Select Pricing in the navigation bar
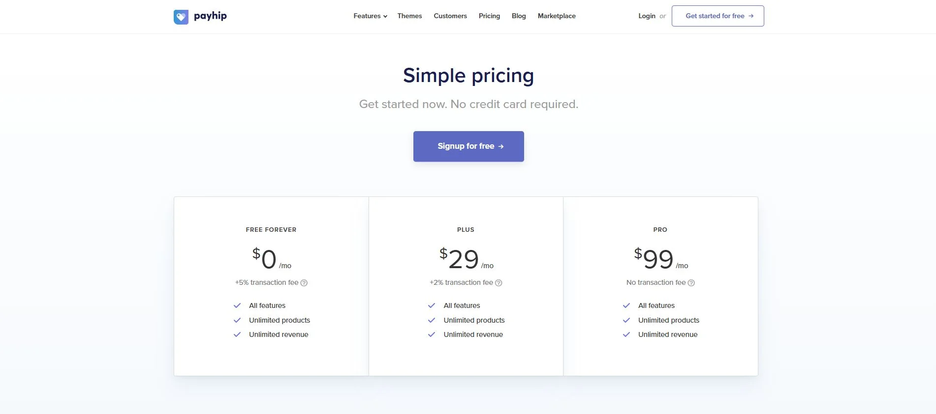This screenshot has height=414, width=936. 489,16
